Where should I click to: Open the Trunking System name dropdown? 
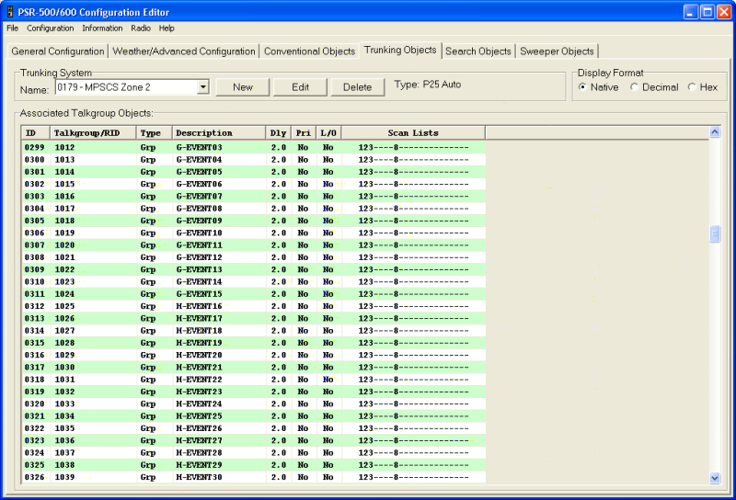click(x=203, y=87)
